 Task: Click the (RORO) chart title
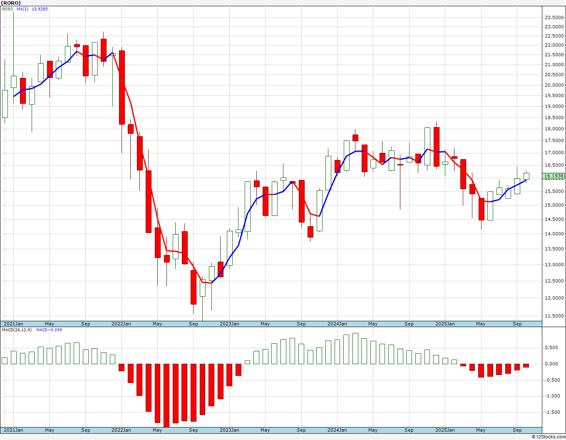11,3
